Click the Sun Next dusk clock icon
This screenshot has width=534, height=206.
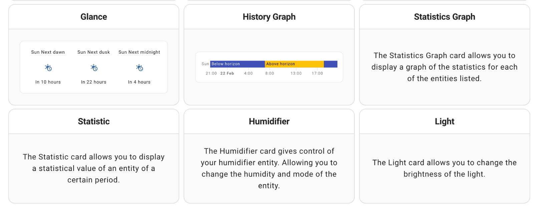coord(94,68)
